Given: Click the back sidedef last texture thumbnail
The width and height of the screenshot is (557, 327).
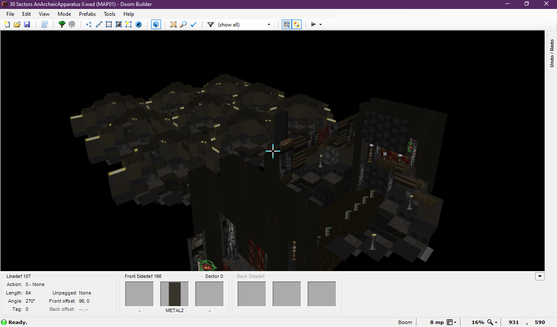Looking at the screenshot, I should click(x=322, y=294).
